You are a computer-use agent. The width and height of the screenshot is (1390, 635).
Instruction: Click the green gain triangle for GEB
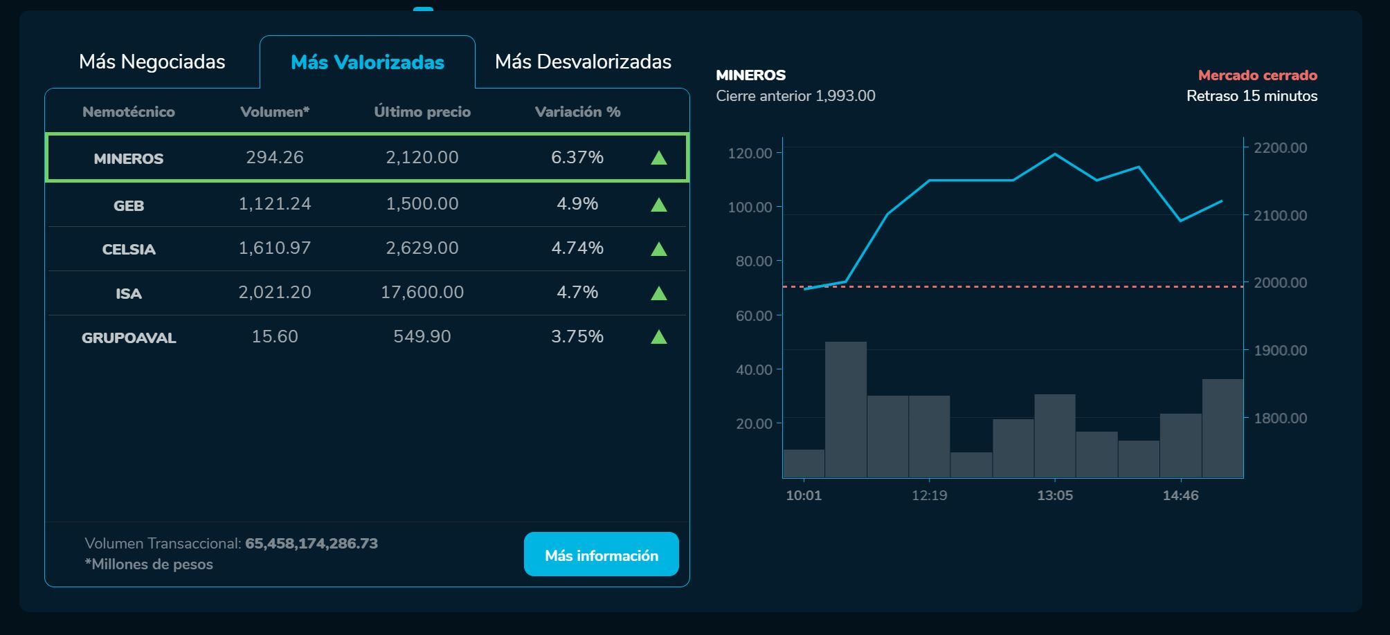tap(659, 203)
